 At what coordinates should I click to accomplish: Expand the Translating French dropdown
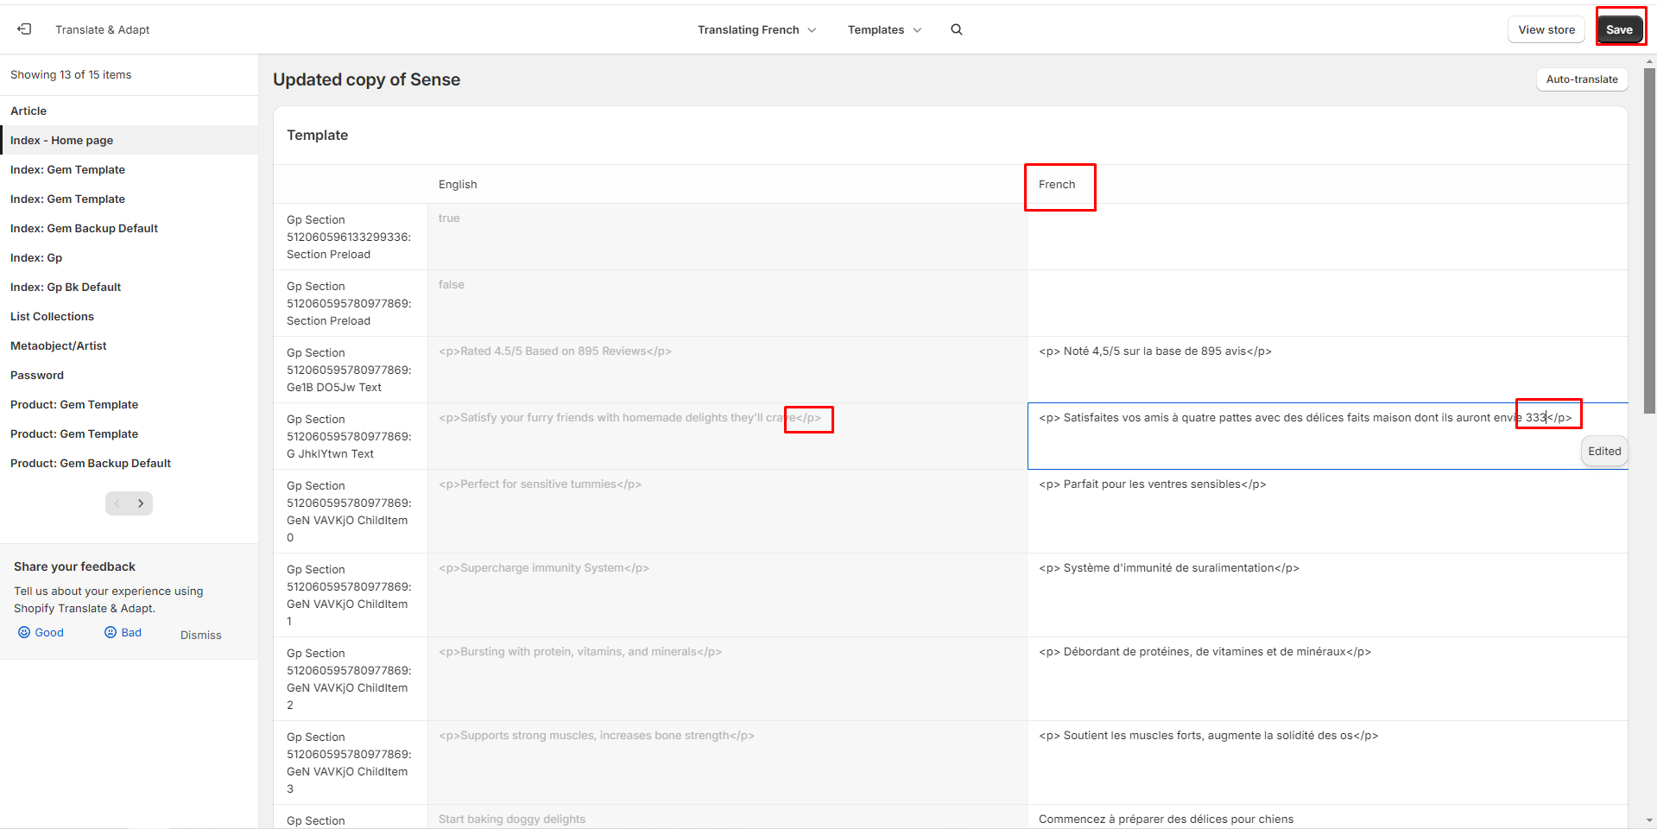click(x=756, y=29)
